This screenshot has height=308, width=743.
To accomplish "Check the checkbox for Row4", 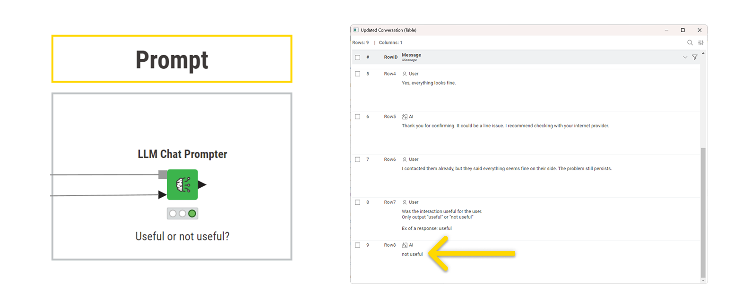I will tap(358, 74).
